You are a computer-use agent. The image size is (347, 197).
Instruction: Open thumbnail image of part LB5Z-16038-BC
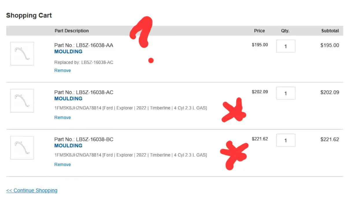[22, 148]
